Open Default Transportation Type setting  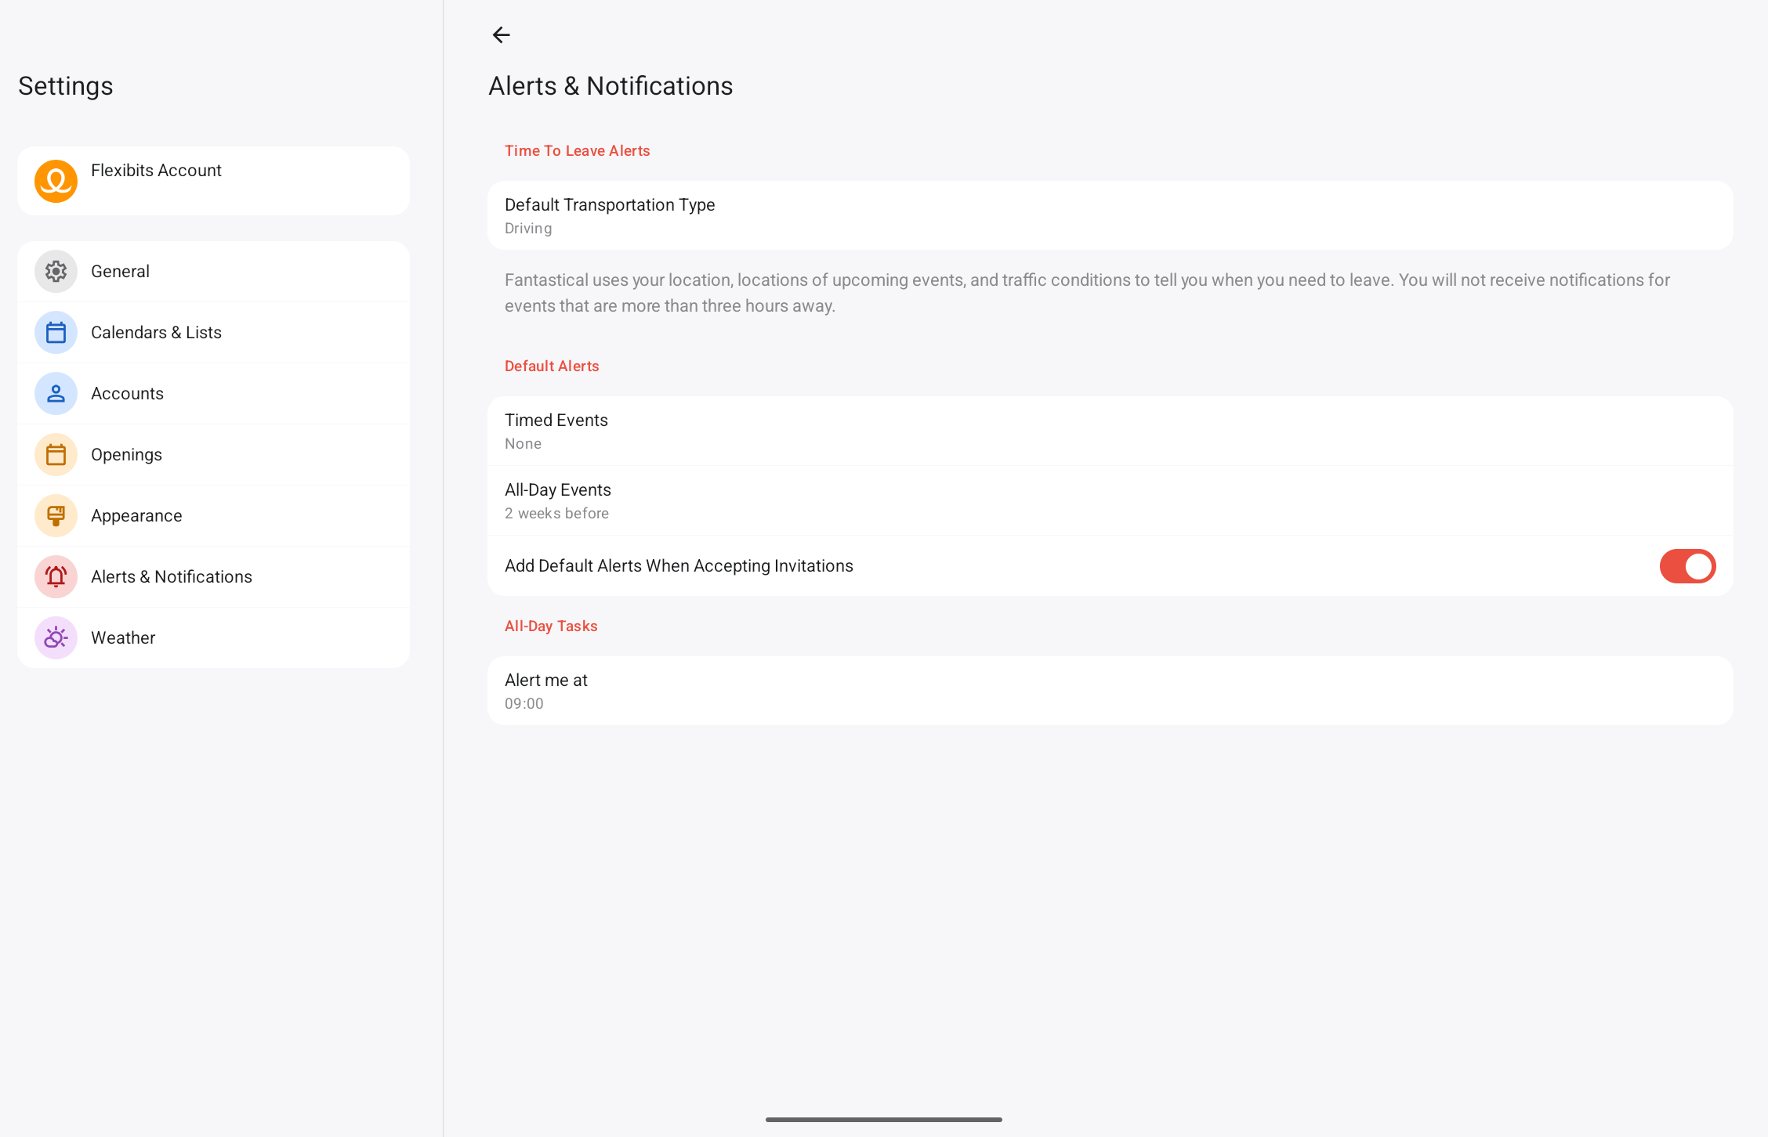pos(1110,215)
